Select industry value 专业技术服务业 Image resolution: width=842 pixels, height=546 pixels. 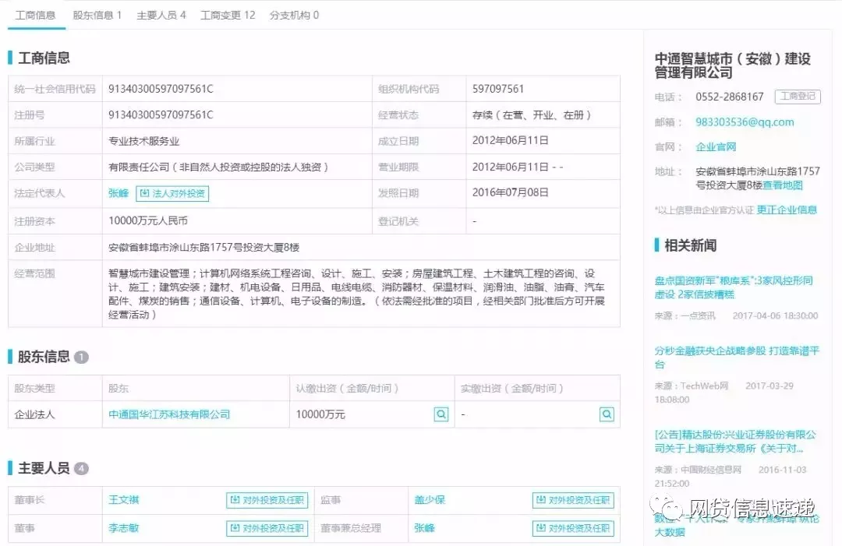coord(143,141)
